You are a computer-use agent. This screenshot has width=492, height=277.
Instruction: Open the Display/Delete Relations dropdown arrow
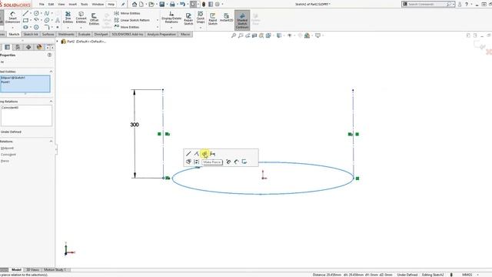pyautogui.click(x=171, y=28)
